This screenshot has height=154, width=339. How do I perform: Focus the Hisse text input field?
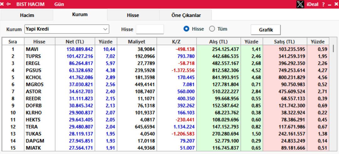click(x=150, y=29)
